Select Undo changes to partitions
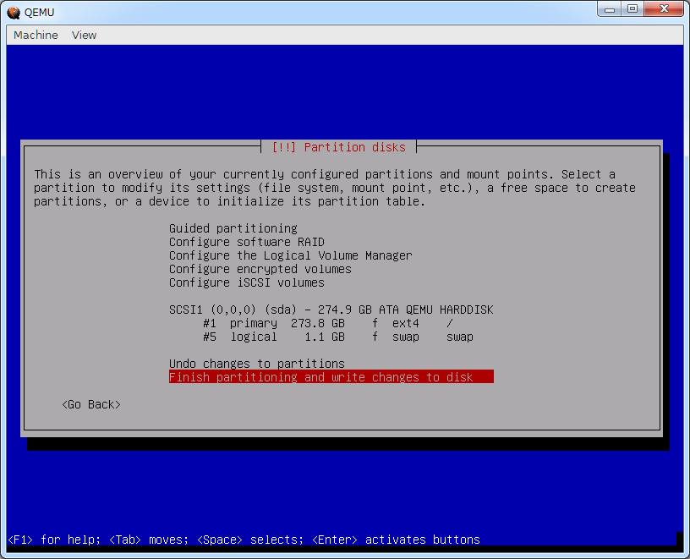690x559 pixels. click(x=256, y=364)
